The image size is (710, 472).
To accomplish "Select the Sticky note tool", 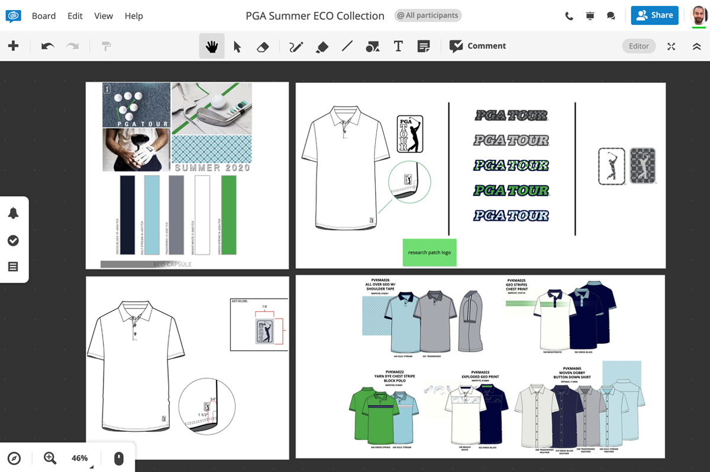I will pyautogui.click(x=424, y=46).
